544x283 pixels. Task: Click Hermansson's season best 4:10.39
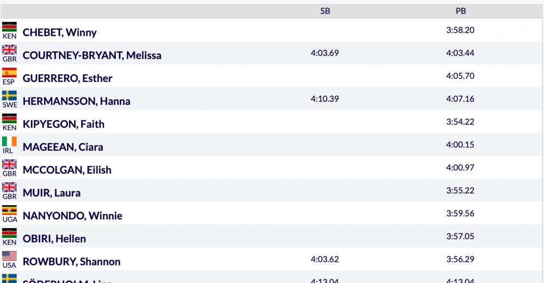coord(325,99)
